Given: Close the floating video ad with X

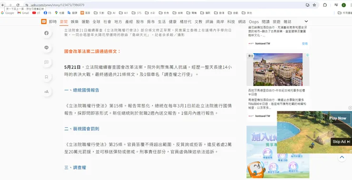Looking at the screenshot, I should (x=350, y=108).
